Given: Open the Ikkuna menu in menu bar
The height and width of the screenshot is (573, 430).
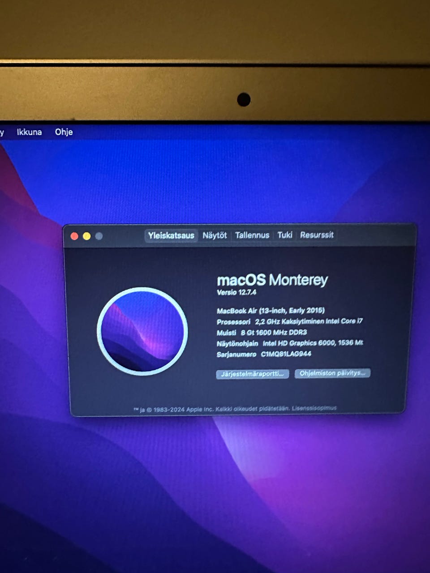Looking at the screenshot, I should [x=29, y=132].
